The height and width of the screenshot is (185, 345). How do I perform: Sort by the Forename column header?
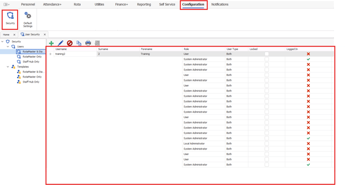click(x=161, y=49)
